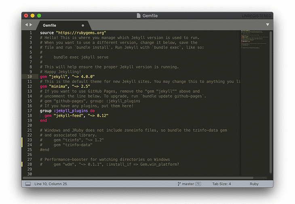This screenshot has height=204, width=295.
Task: Click the "~> 2.5" version string
Action: pos(81,86)
